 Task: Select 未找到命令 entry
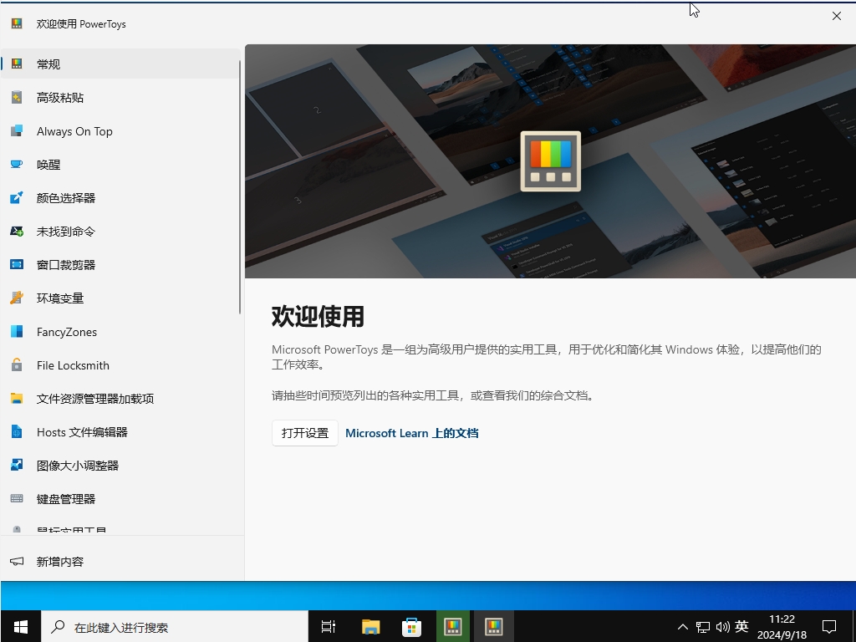pos(120,232)
